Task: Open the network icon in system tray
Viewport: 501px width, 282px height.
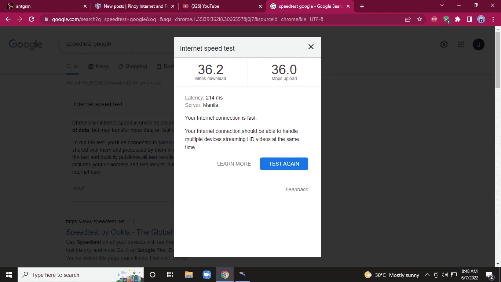Action: point(454,275)
